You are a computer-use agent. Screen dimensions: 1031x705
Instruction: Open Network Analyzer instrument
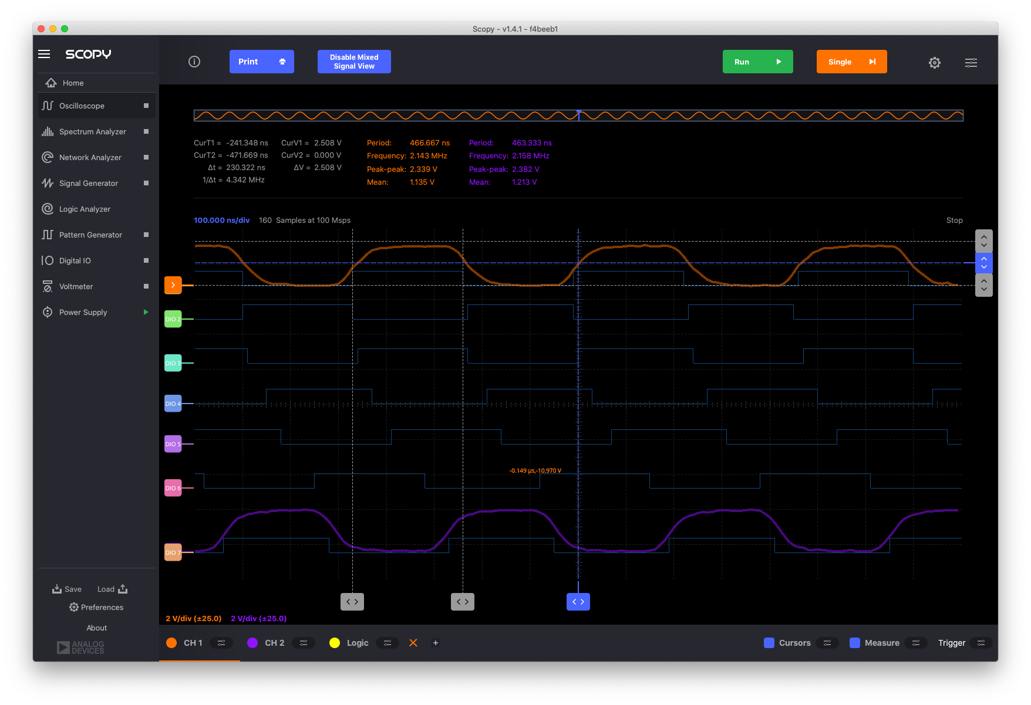tap(96, 157)
